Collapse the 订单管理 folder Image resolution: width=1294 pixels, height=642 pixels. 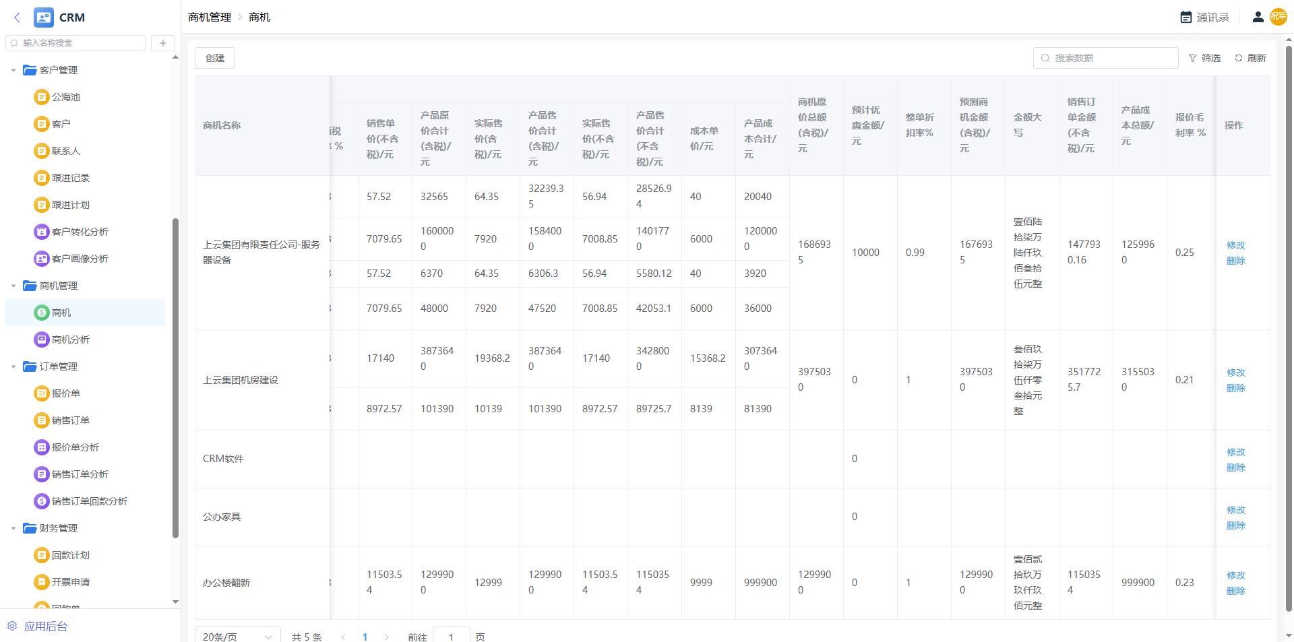(13, 366)
